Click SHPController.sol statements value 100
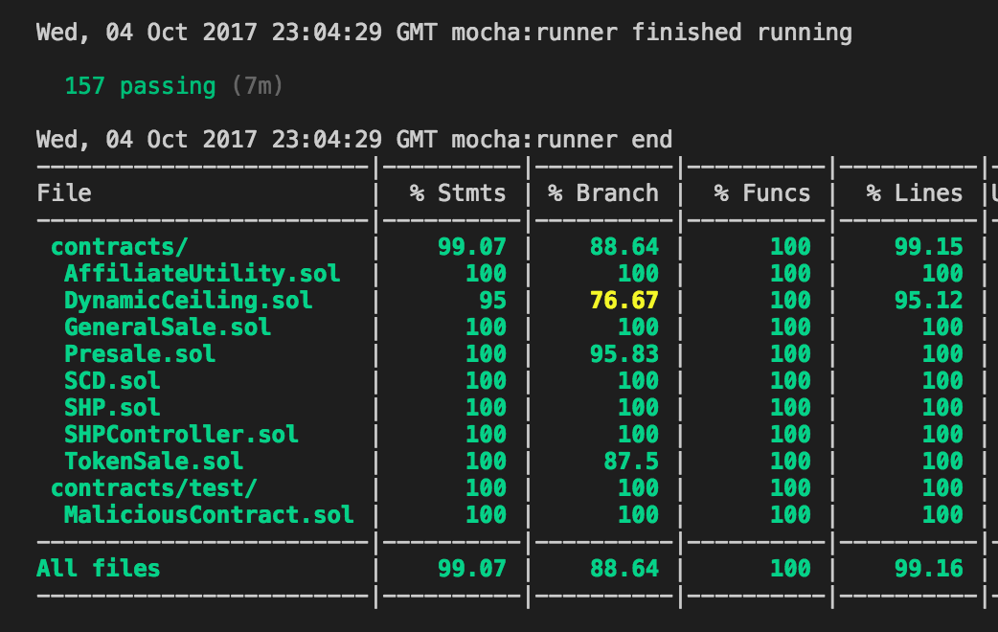 [x=487, y=434]
